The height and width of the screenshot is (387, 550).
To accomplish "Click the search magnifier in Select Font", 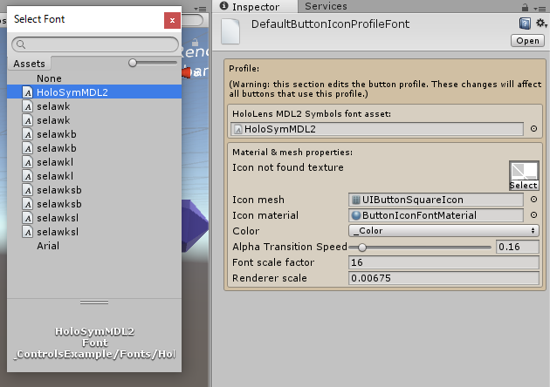I will pos(19,44).
